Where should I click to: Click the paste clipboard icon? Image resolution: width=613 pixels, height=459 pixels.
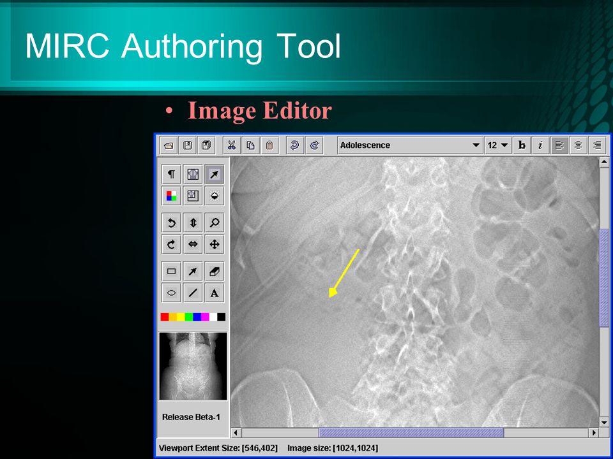tap(269, 145)
